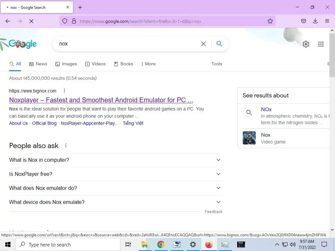Screen dimensions: 335x251
Task: Bookmark this page with the star
Action: [x=270, y=21]
